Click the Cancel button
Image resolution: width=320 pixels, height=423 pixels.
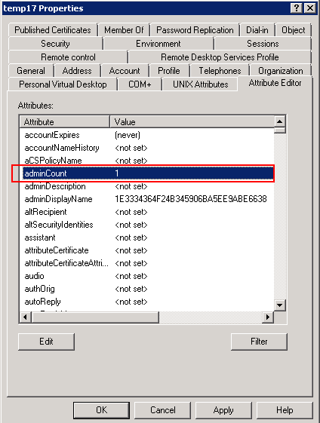coord(162,410)
